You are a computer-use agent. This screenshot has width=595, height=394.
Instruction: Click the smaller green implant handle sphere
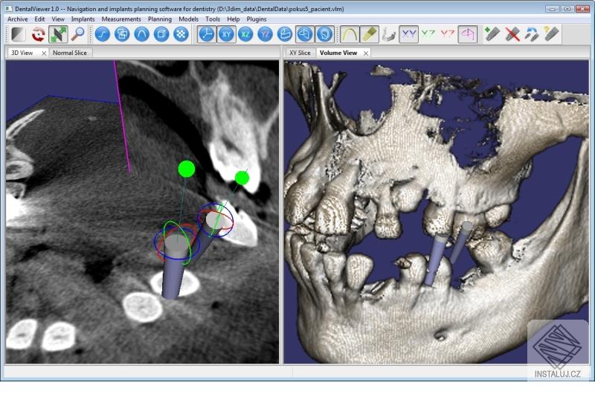point(242,178)
